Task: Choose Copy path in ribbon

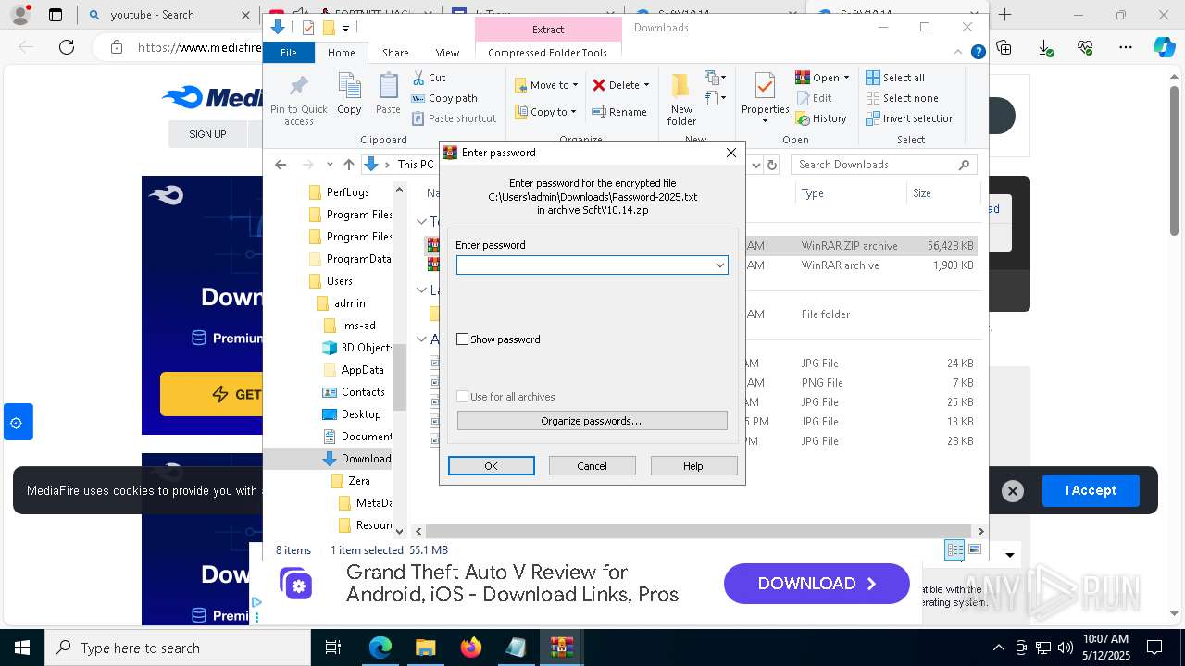Action: tap(444, 98)
